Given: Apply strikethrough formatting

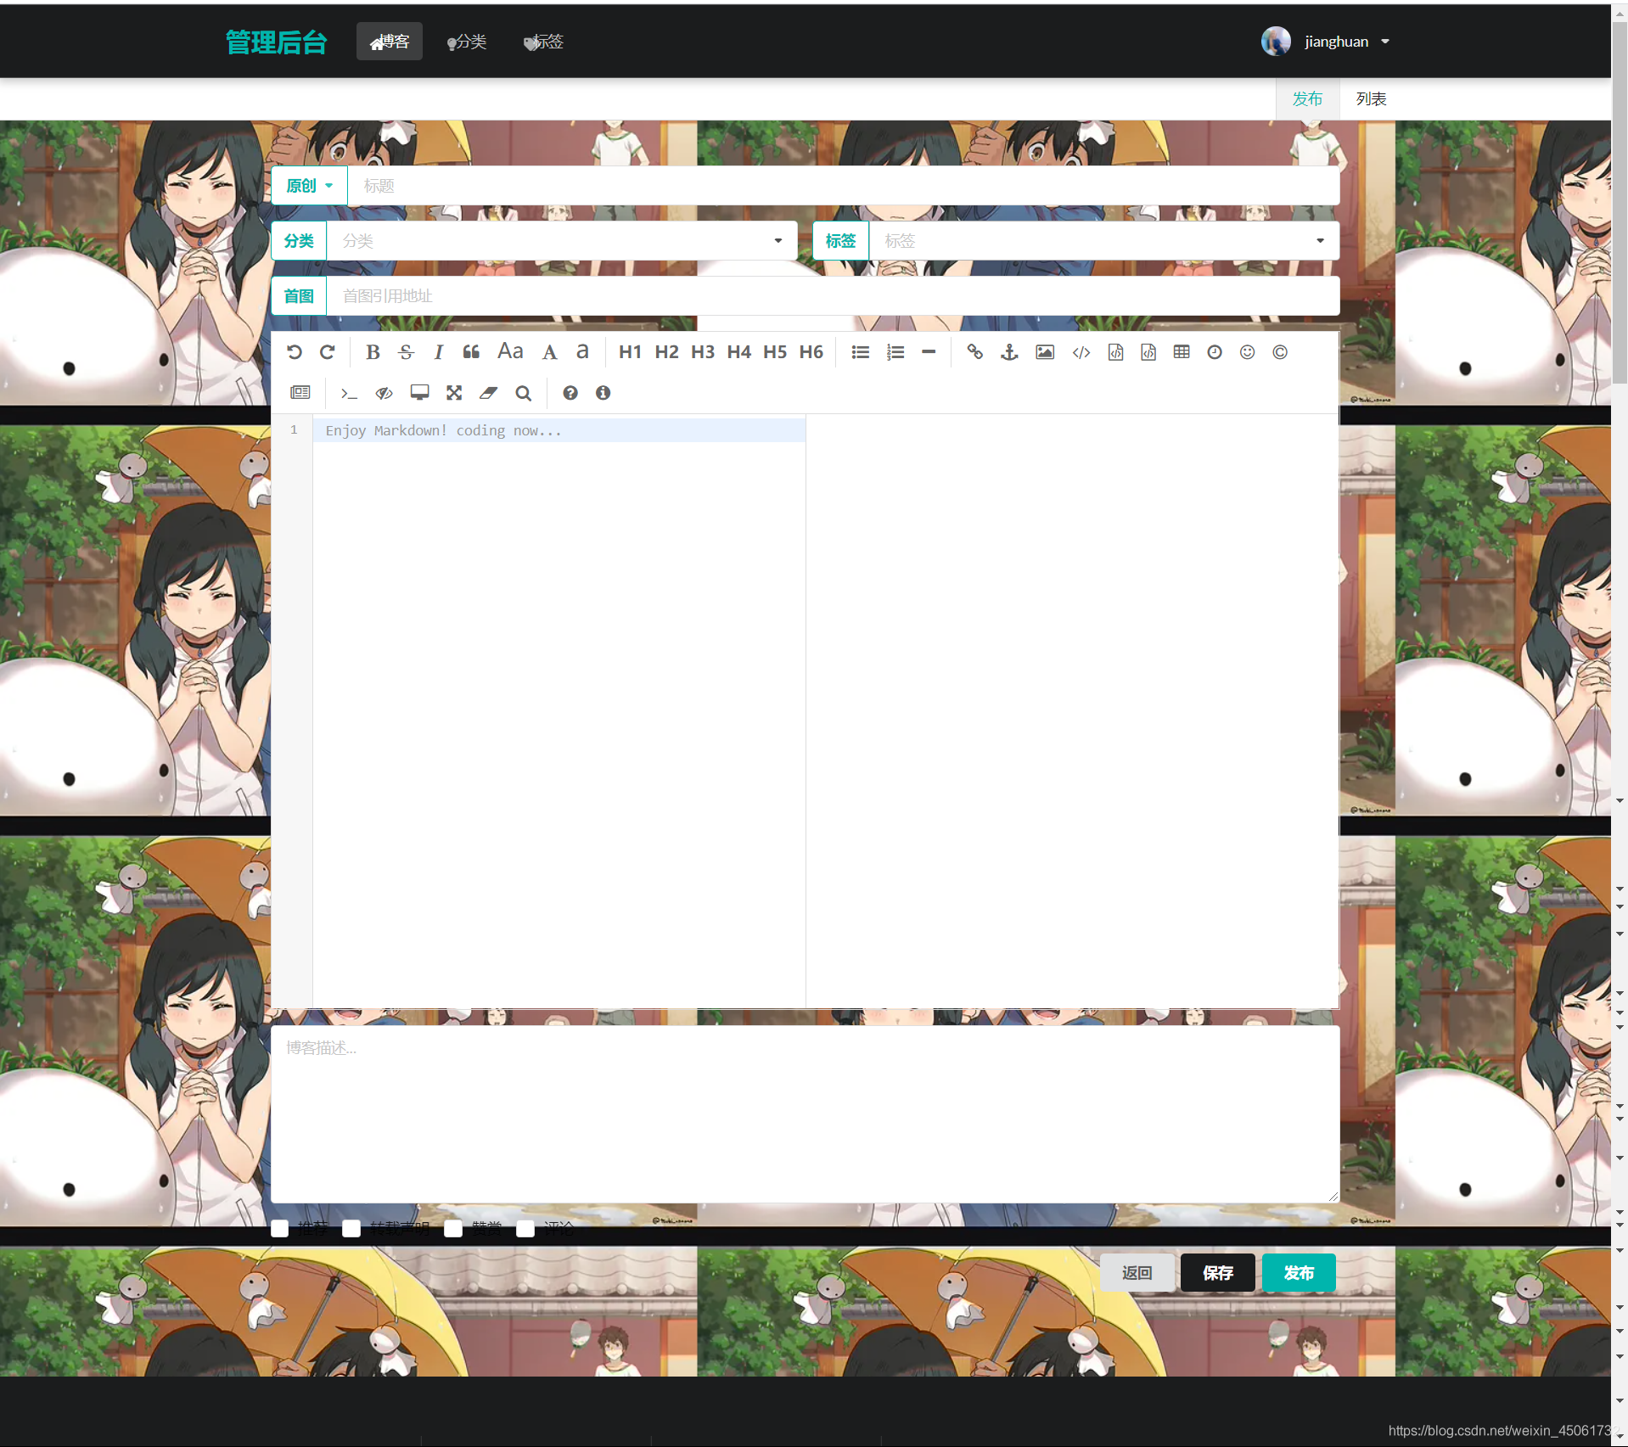Looking at the screenshot, I should click(406, 352).
